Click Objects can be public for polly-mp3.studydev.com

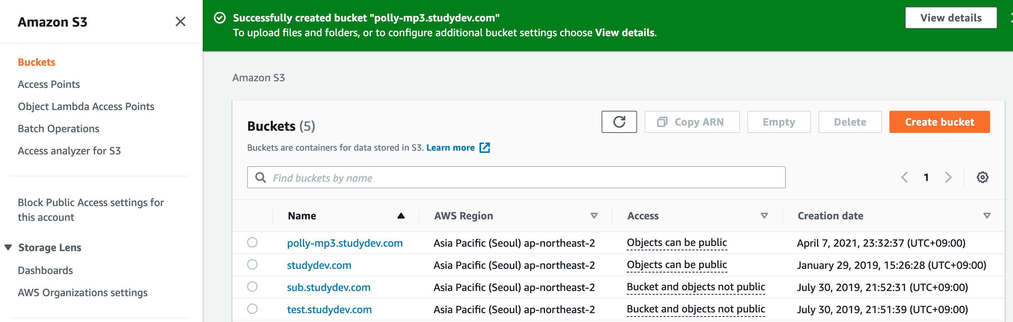pos(677,243)
